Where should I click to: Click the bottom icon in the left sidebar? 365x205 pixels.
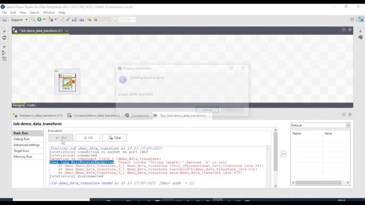point(4,59)
